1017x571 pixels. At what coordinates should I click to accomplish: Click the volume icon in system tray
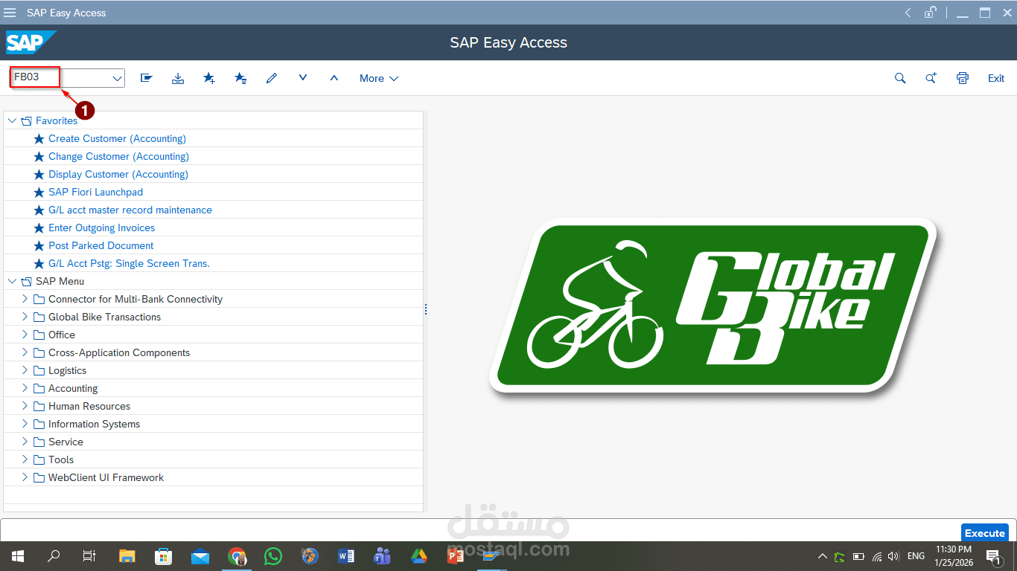[893, 556]
